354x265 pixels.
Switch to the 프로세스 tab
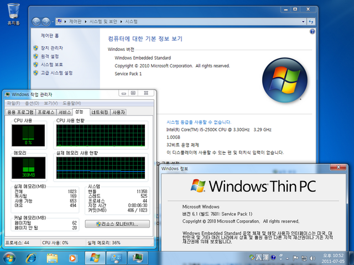[46, 112]
